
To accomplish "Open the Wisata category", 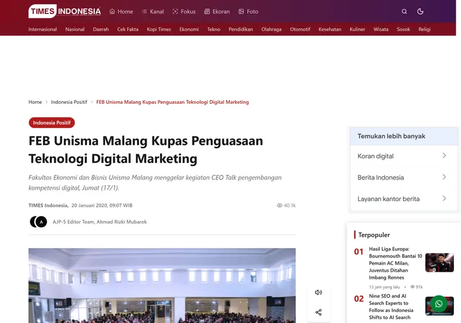I will 381,29.
